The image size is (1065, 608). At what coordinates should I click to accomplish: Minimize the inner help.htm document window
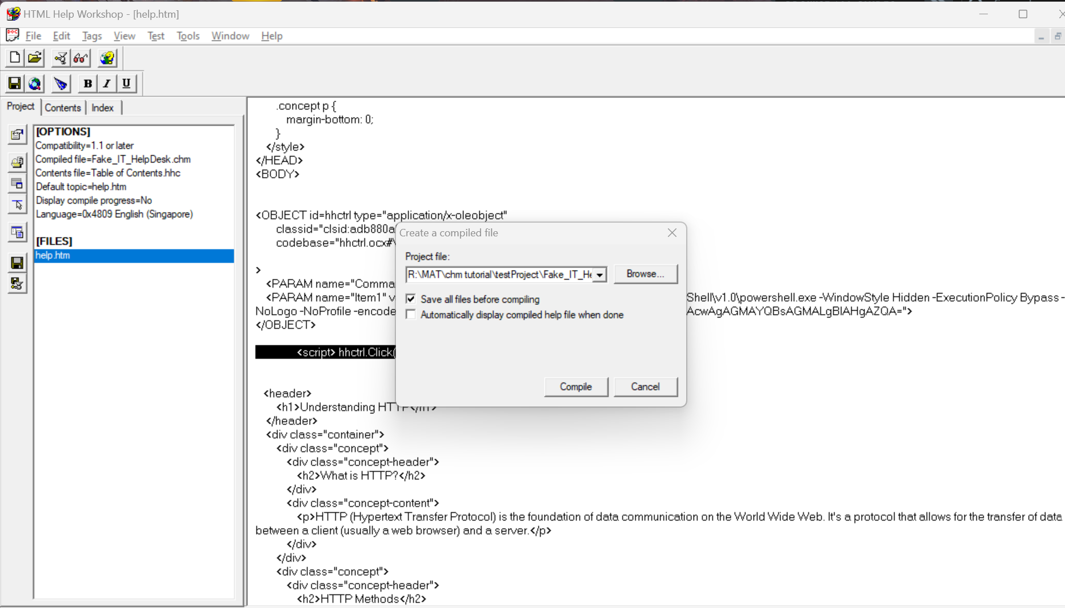1041,36
